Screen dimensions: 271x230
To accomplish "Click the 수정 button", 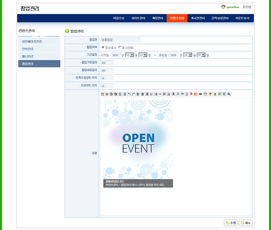I will coord(231,223).
